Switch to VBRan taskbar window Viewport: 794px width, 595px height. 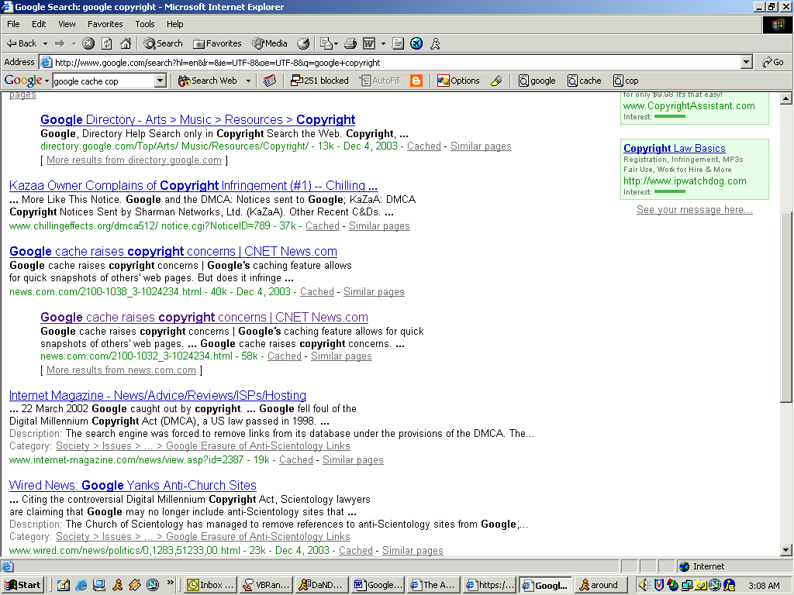[x=265, y=585]
